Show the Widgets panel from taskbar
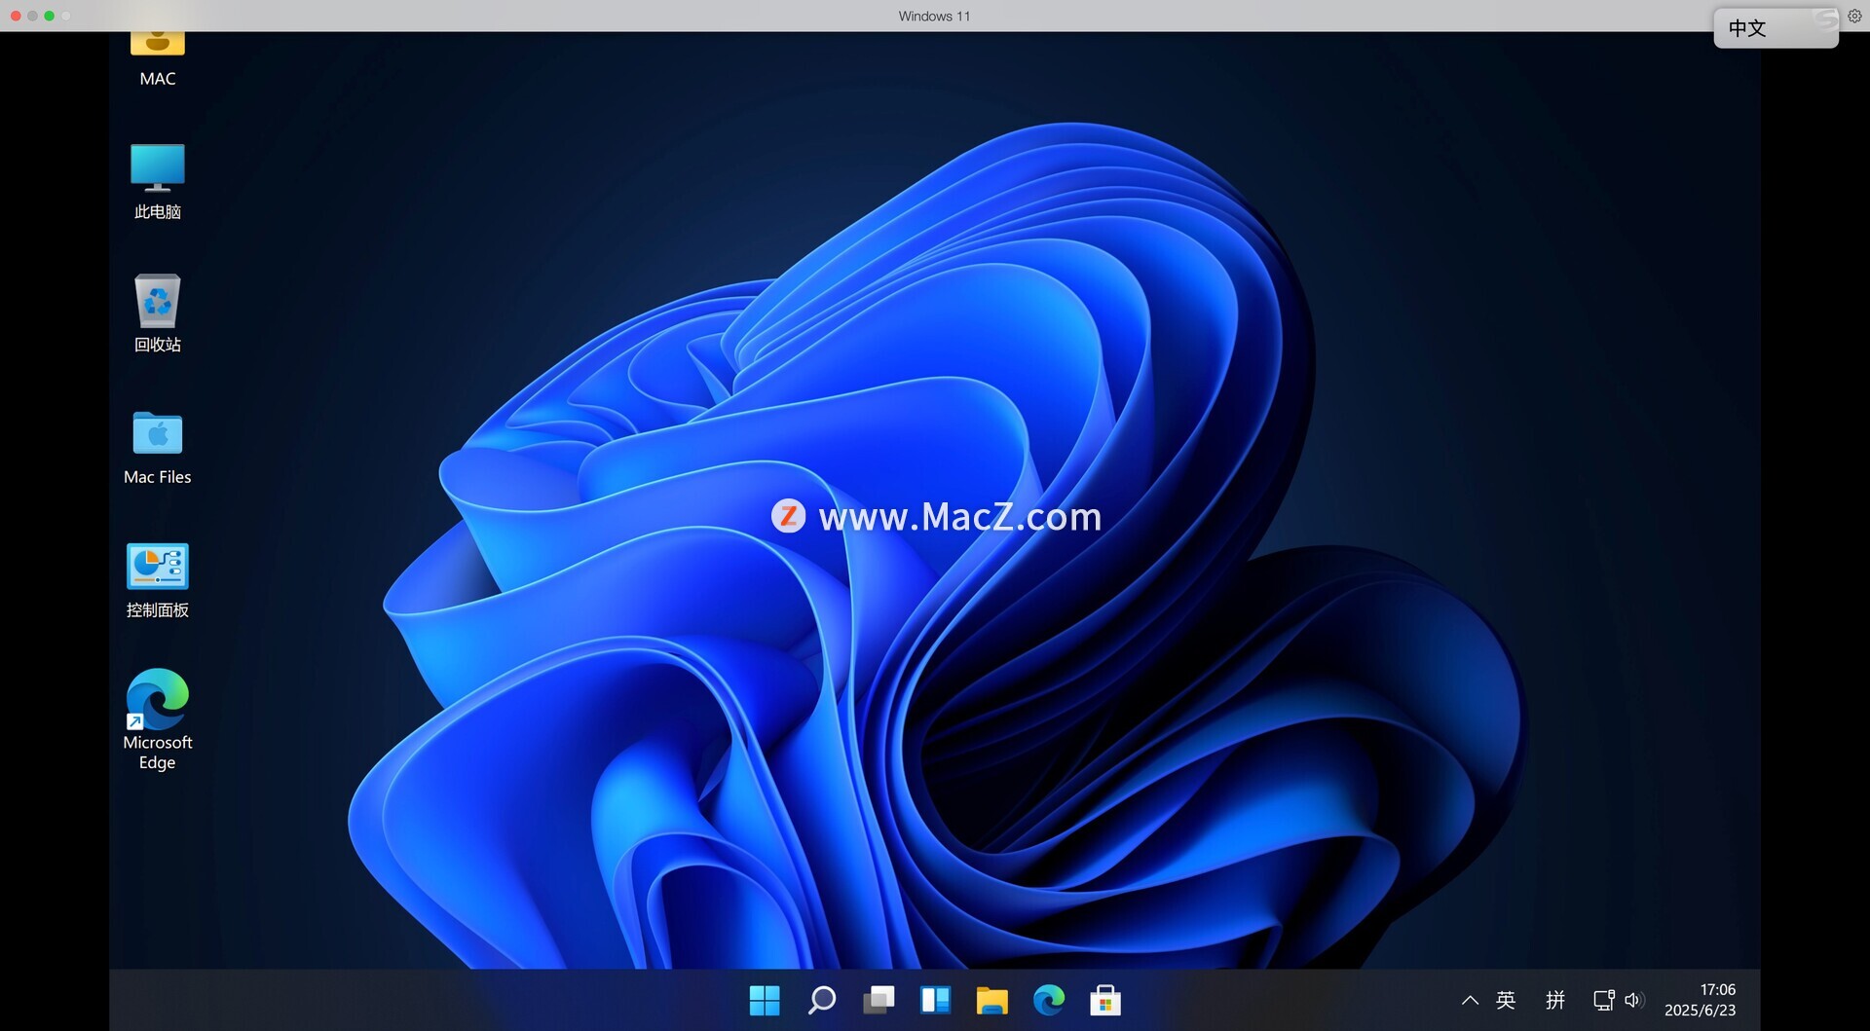 pyautogui.click(x=935, y=1000)
